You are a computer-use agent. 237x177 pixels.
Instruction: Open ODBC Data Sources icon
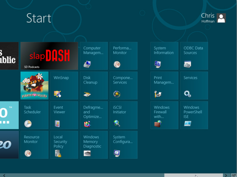188,65
